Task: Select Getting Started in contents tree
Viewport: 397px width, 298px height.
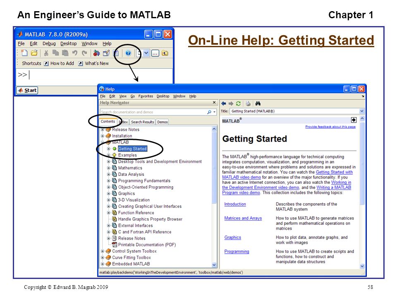Action: tap(132, 149)
